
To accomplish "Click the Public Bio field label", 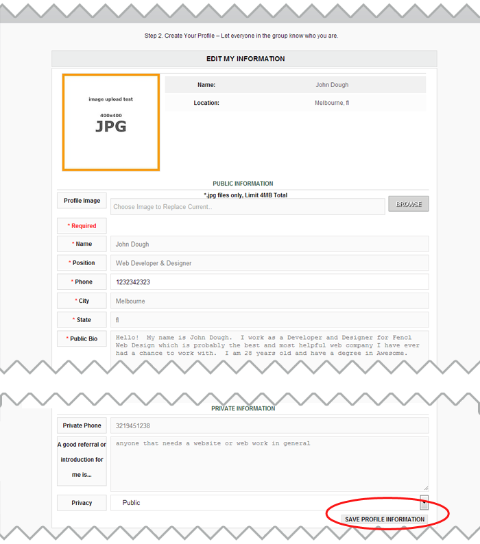I will tap(82, 338).
